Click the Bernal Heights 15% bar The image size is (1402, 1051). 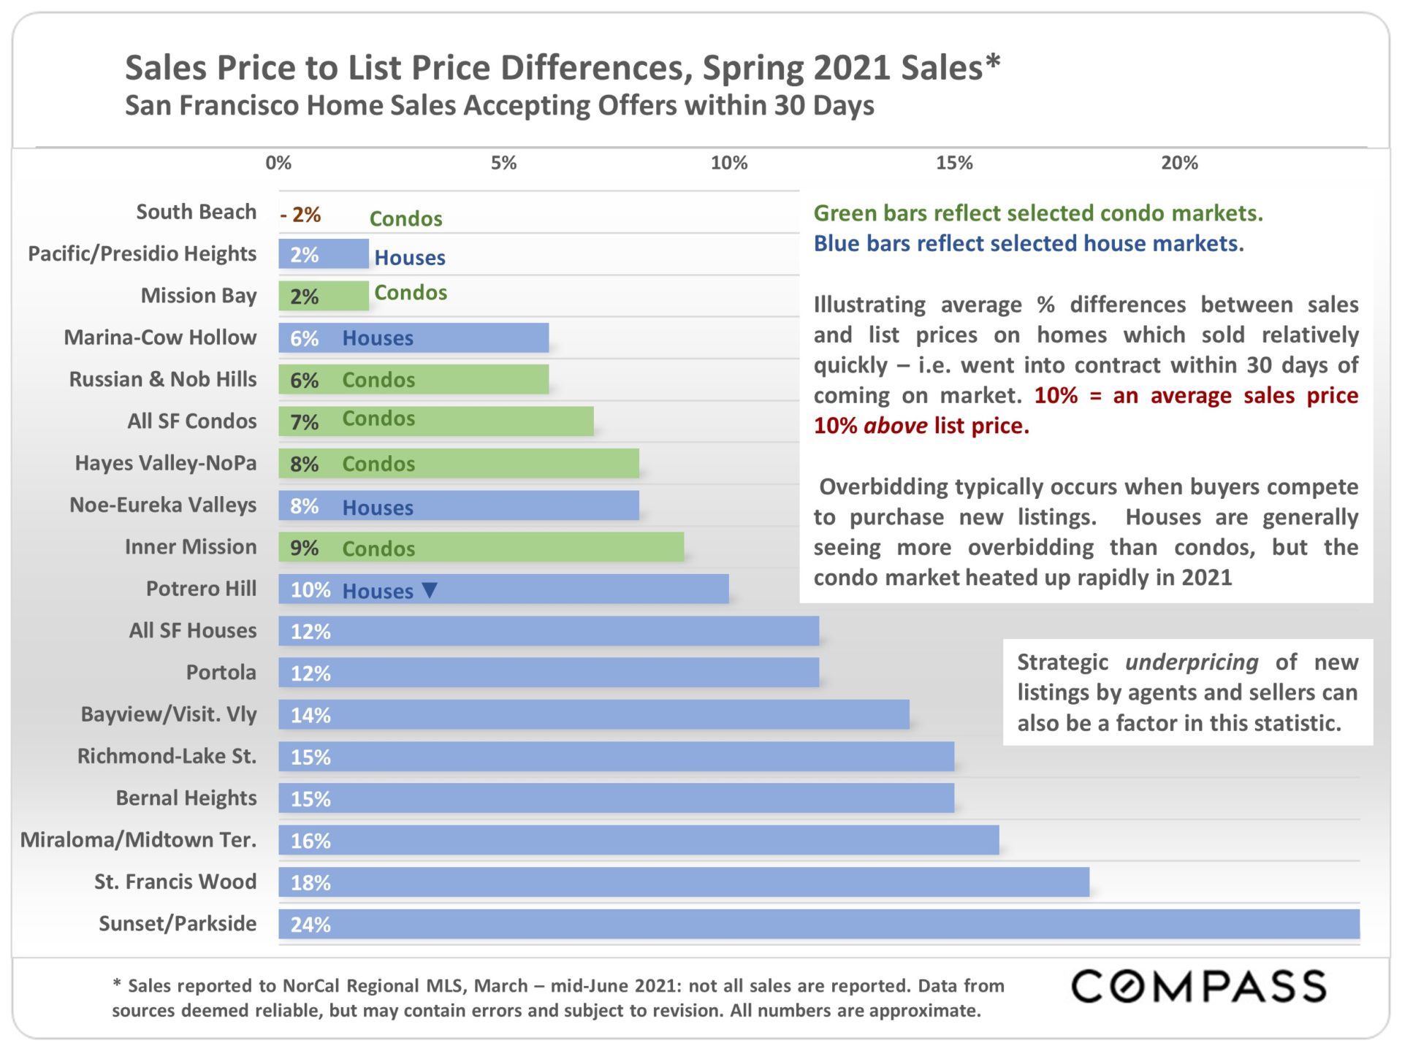(617, 798)
